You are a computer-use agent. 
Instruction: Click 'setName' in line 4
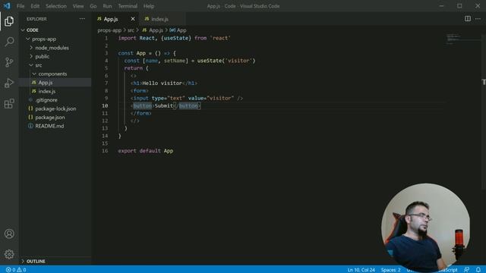(175, 61)
